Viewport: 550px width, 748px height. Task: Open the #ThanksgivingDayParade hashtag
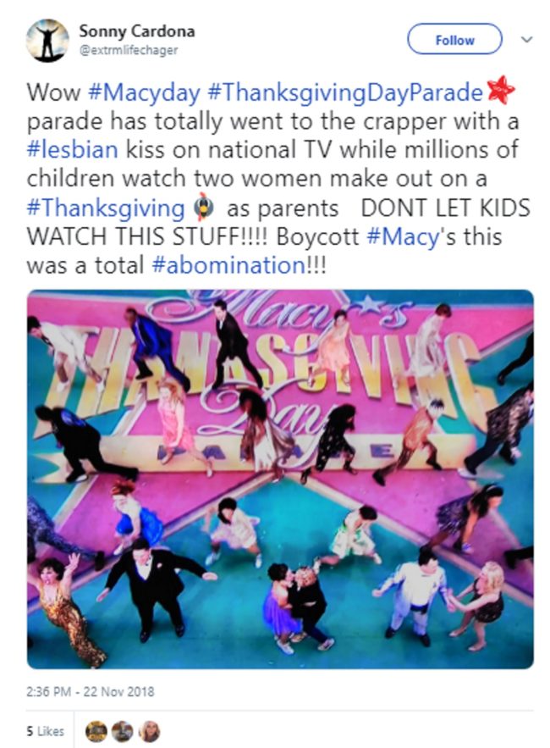pos(345,92)
